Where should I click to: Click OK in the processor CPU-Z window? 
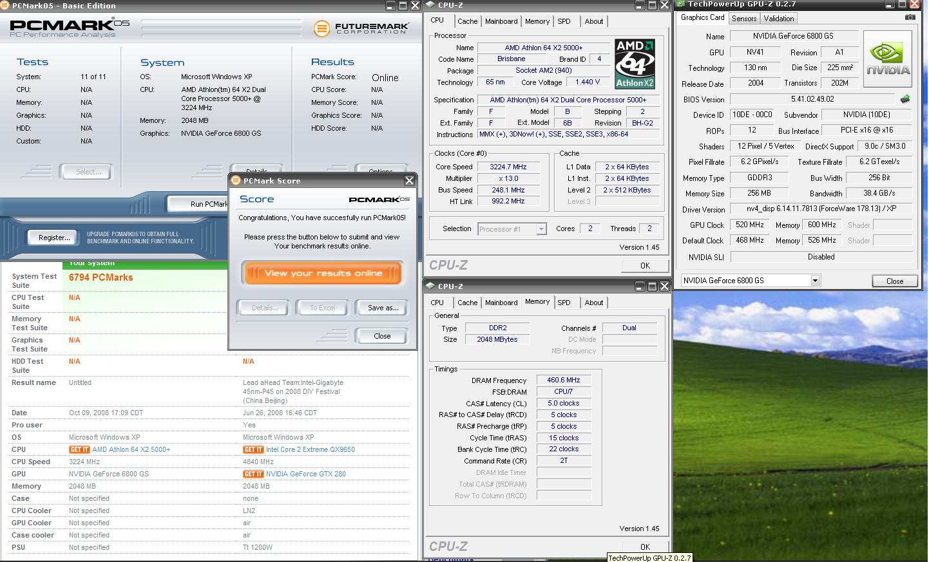tap(645, 266)
